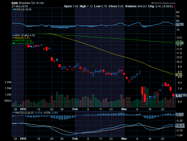Click the Chg -0.41 (-5.59%) value
187x141 pixels.
(160, 6)
